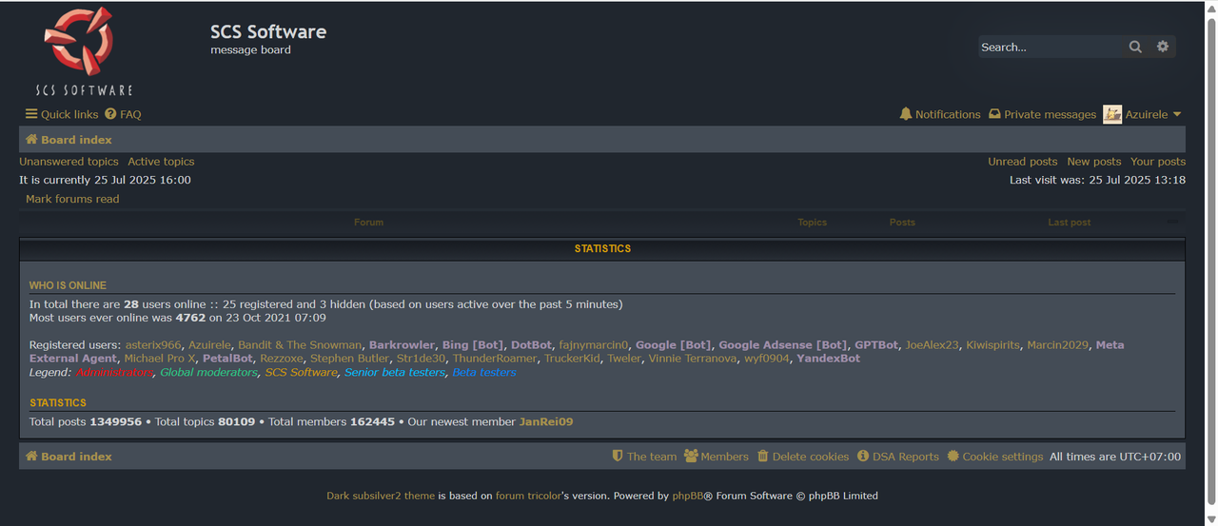Open the STATISTICS header link
The width and height of the screenshot is (1218, 526).
pos(602,248)
